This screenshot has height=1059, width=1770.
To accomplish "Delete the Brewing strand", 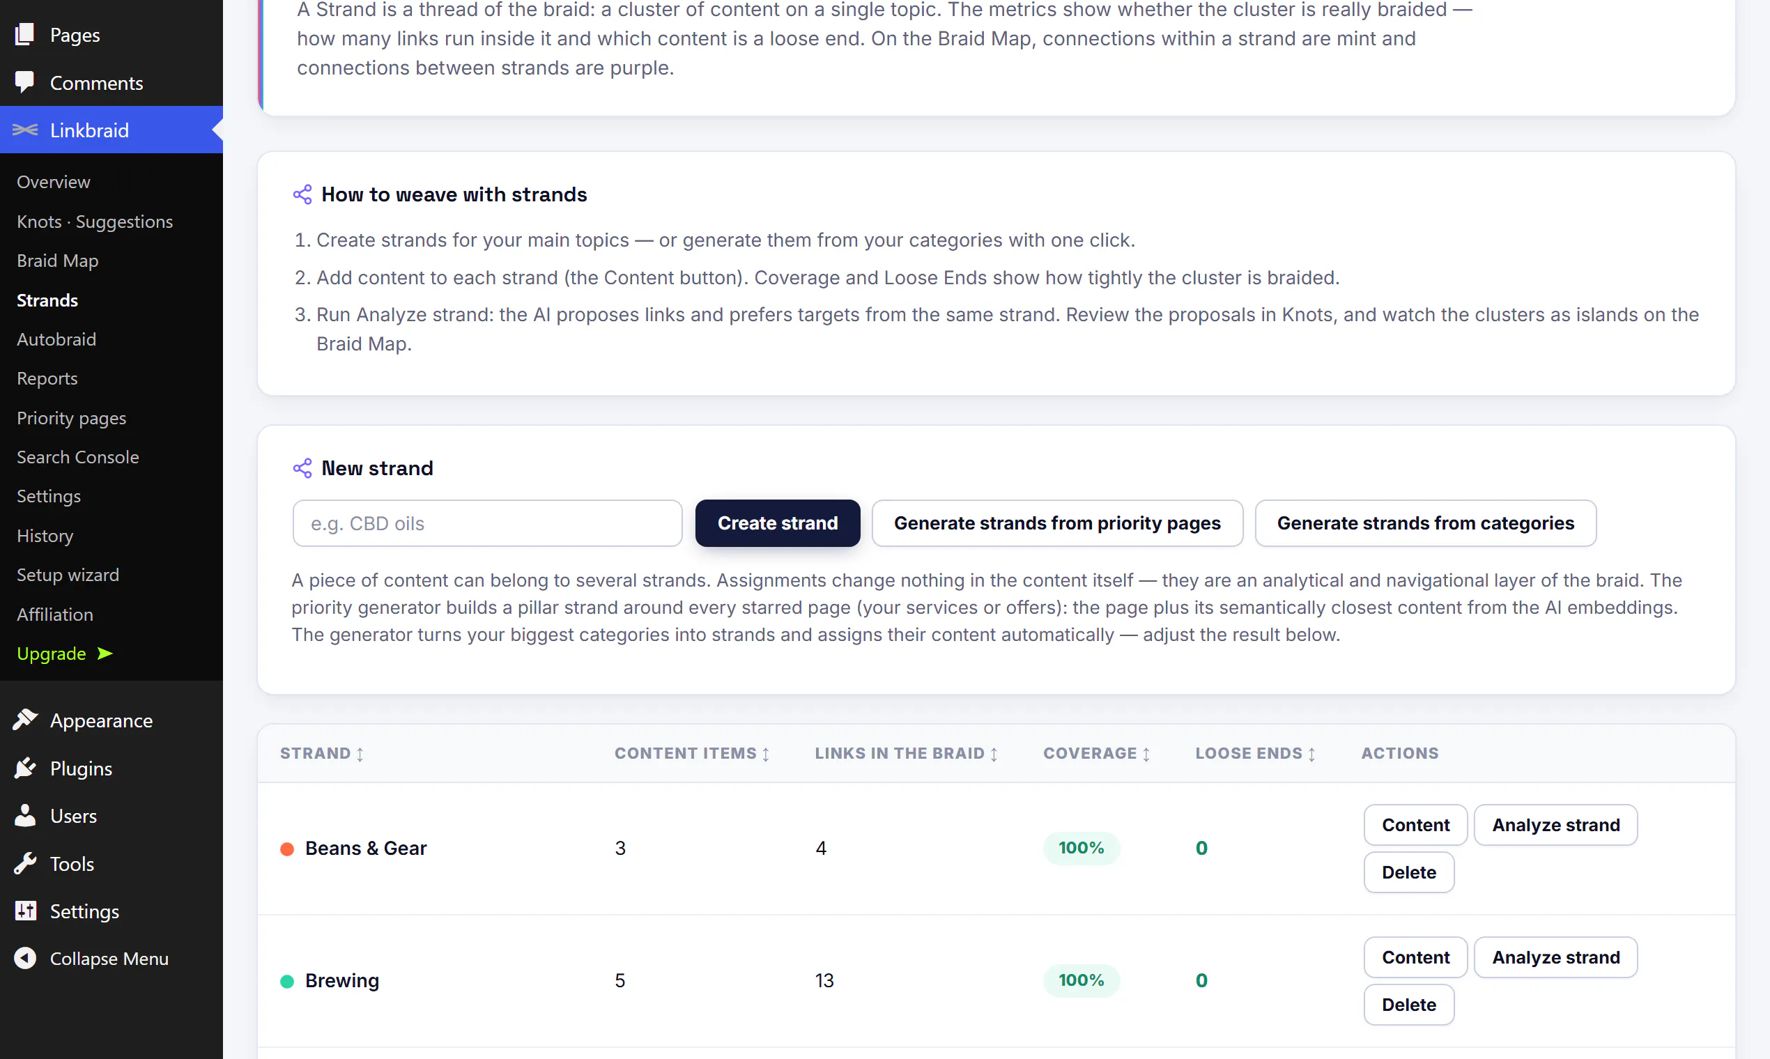I will (x=1409, y=1005).
